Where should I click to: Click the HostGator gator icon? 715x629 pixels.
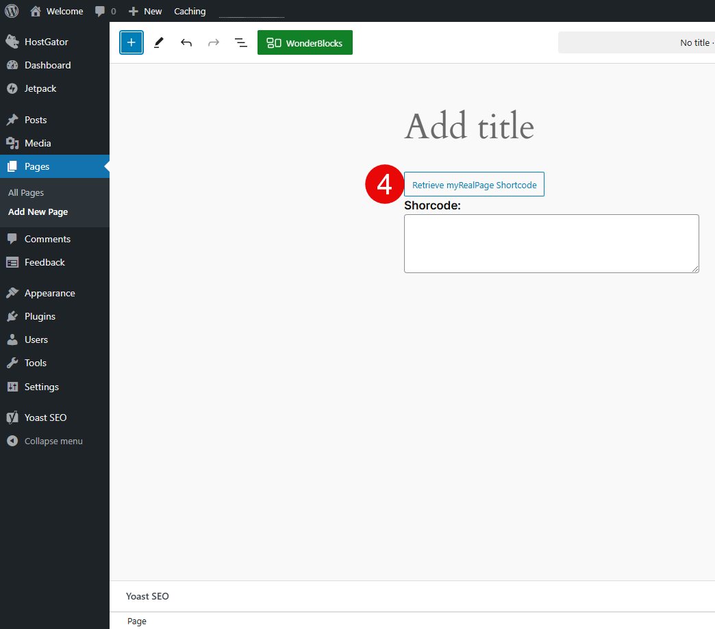pyautogui.click(x=12, y=42)
